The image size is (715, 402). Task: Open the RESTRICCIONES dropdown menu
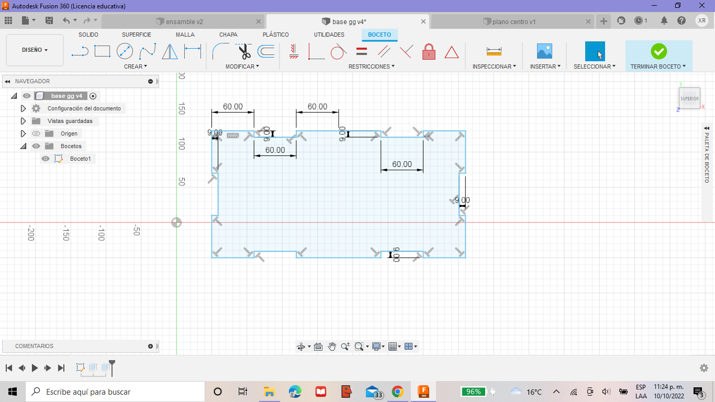[x=371, y=66]
